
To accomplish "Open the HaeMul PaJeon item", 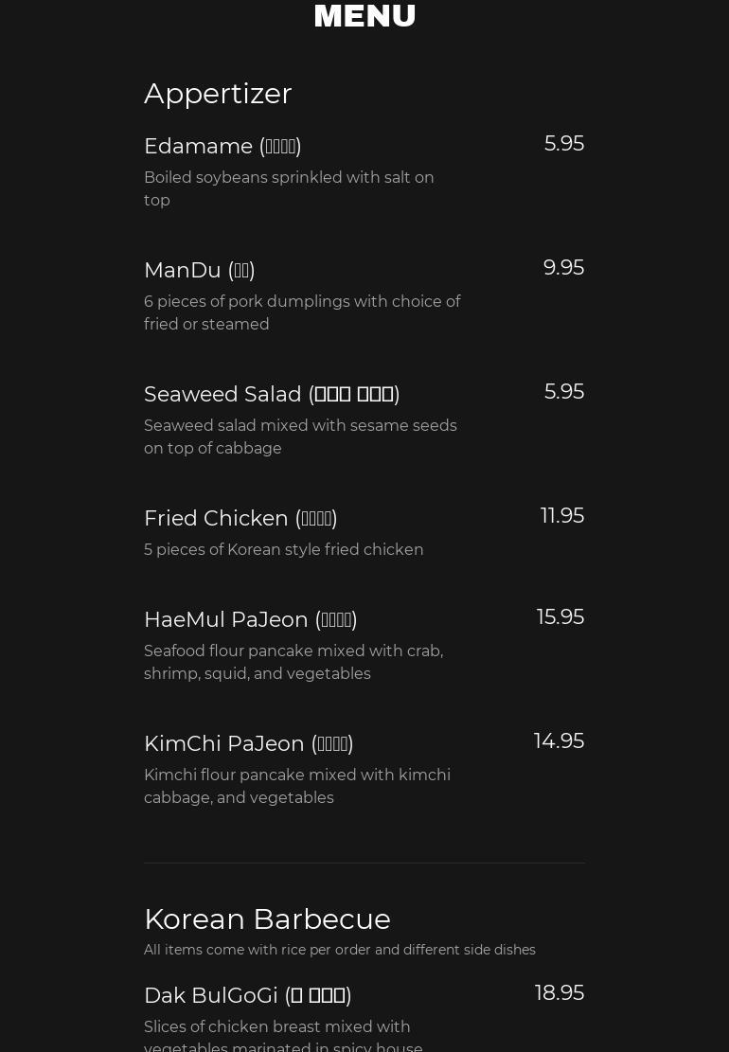I will [x=251, y=619].
